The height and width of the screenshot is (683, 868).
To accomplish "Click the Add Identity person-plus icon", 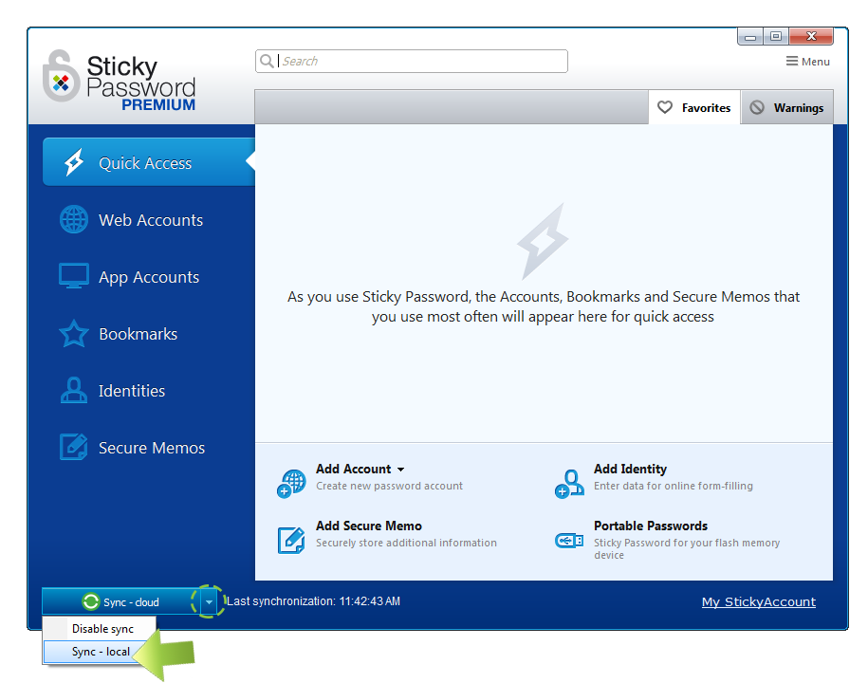I will pos(569,484).
